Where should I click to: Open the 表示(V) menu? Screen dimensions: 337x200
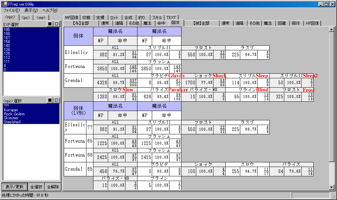tap(31, 10)
